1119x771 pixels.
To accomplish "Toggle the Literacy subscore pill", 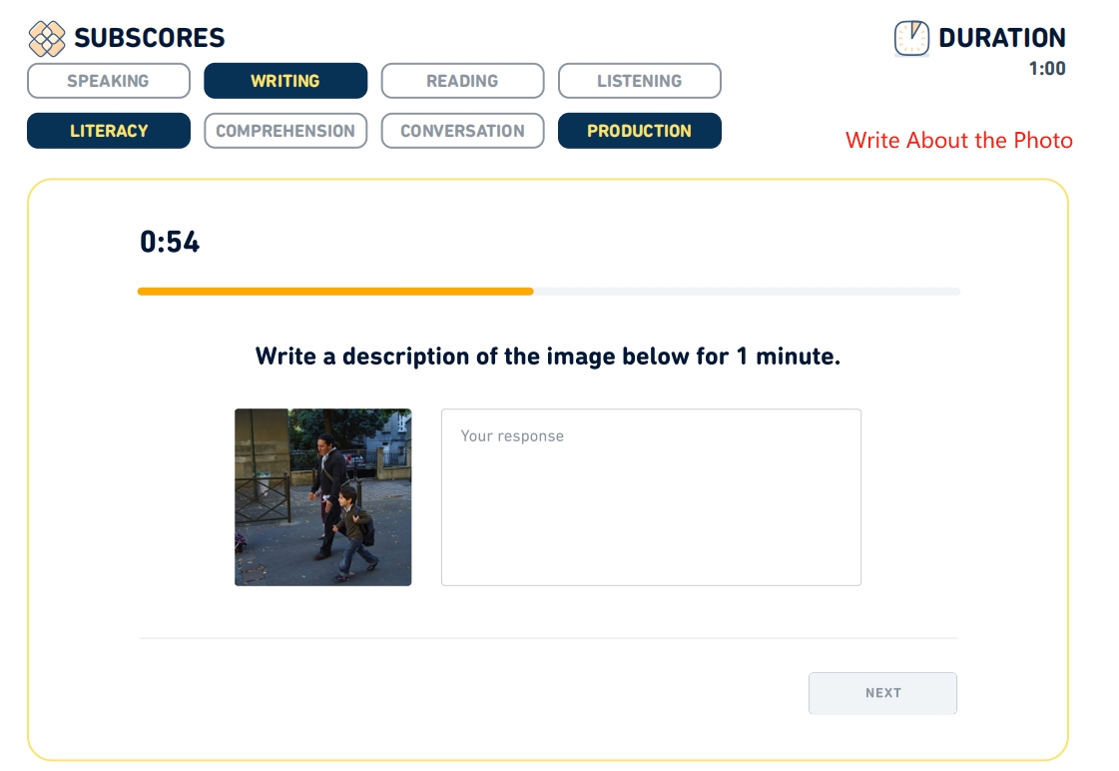I will [x=109, y=131].
